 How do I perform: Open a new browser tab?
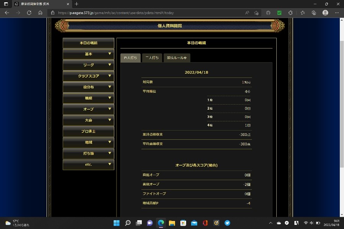pos(76,4)
